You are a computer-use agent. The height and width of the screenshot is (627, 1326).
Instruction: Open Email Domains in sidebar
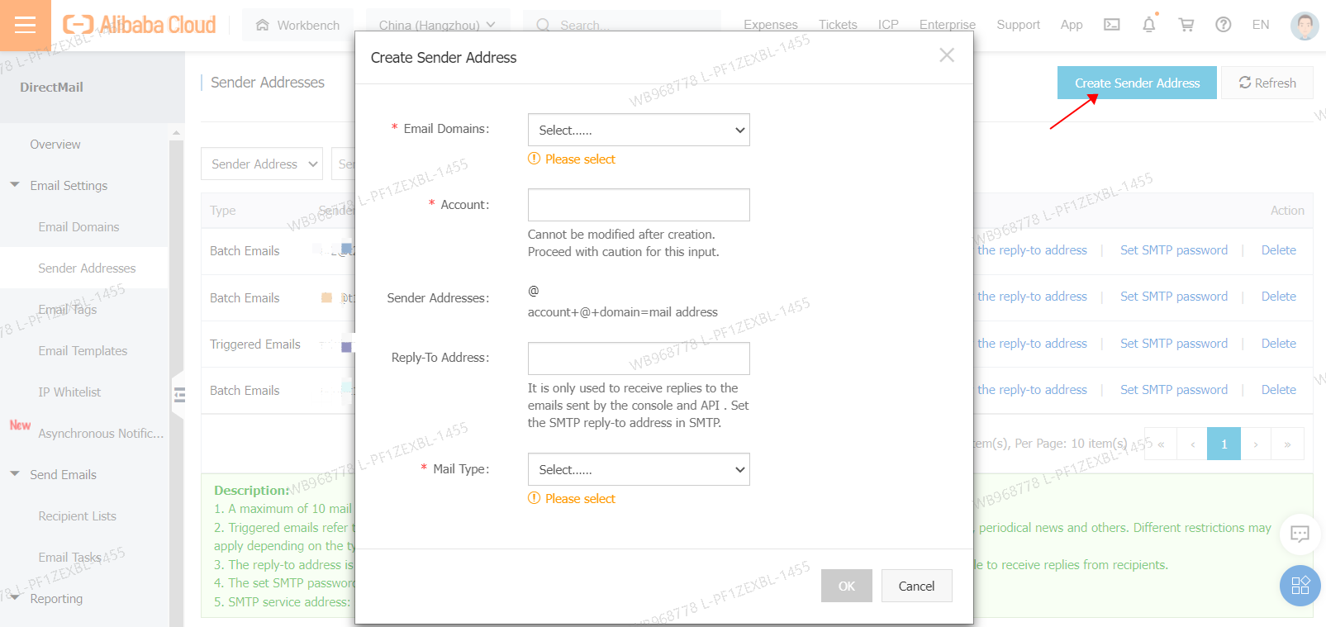pos(78,226)
